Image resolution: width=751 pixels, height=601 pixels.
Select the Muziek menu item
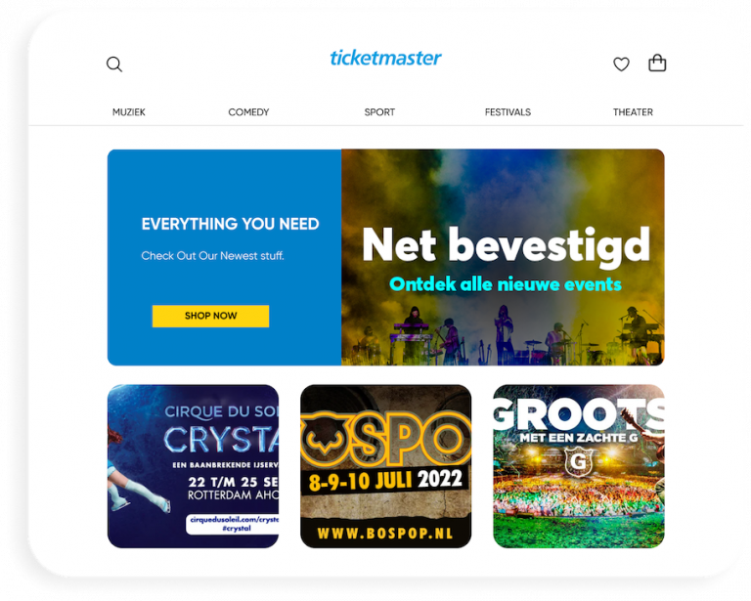[129, 112]
